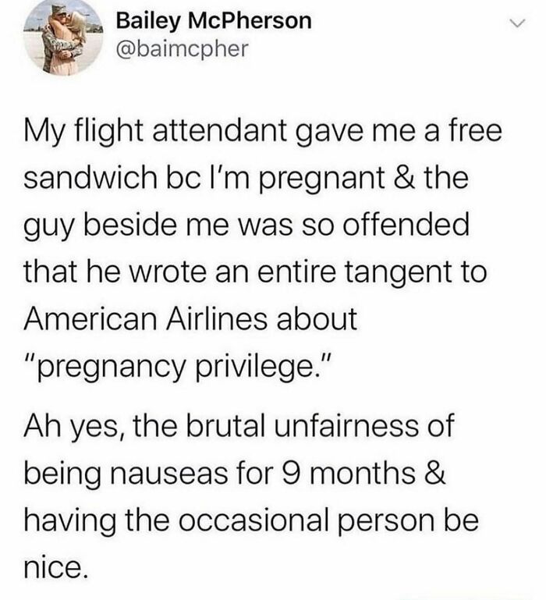Viewport: 546px width, 600px height.
Task: Select the quoted "pregnancy privilege." text
Action: (178, 366)
